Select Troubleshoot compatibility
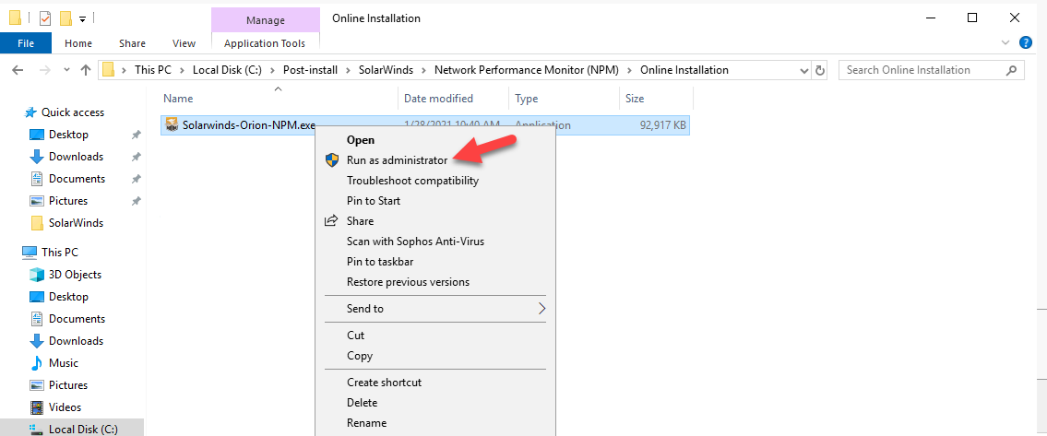1047x436 pixels. tap(412, 181)
